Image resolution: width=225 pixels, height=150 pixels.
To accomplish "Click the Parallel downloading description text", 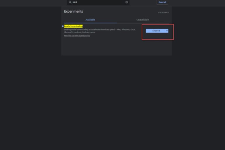I will pyautogui.click(x=100, y=31).
